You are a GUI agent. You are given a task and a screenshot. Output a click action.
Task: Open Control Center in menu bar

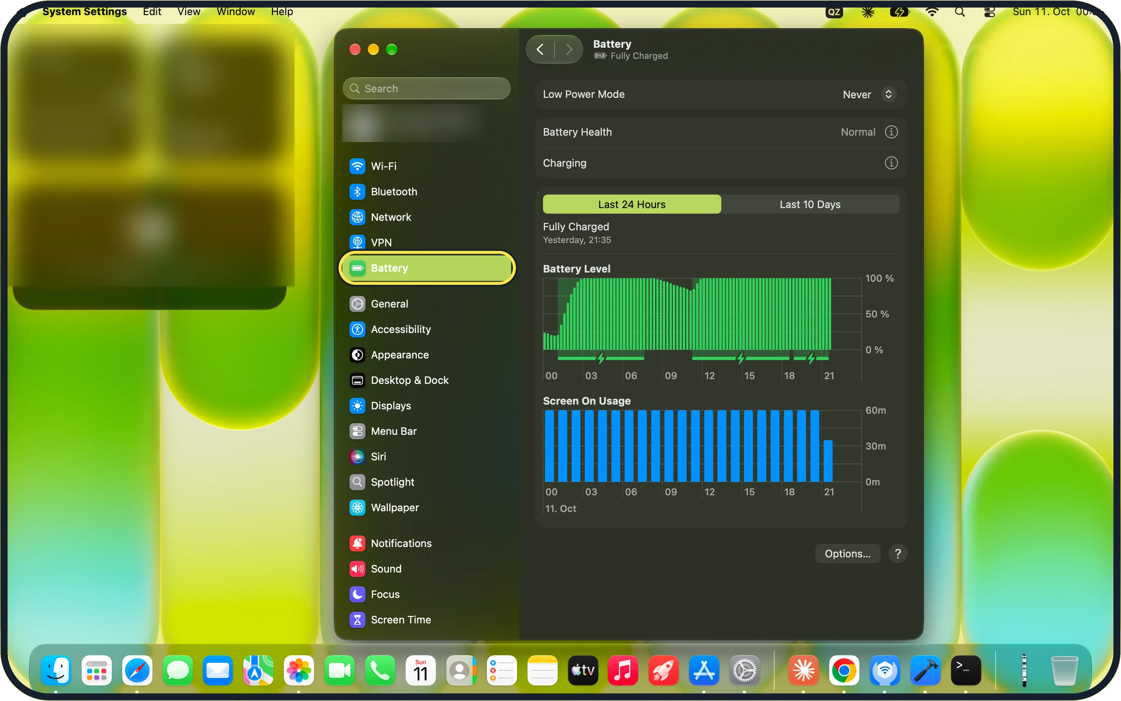[989, 12]
